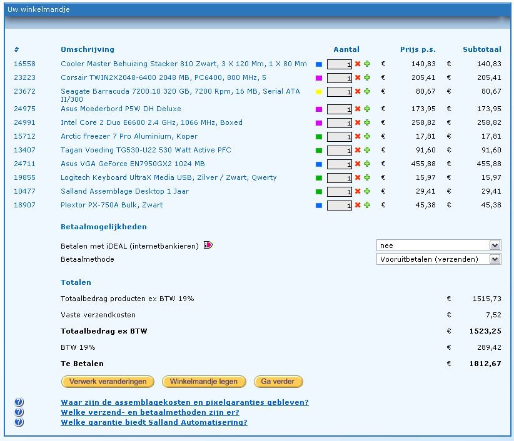
Task: Add one more Cooler Master Stacker 810
Action: coord(367,64)
